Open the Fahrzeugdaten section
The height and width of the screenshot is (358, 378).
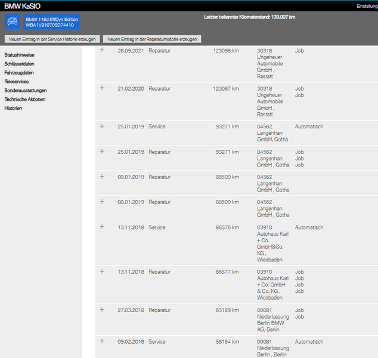19,73
